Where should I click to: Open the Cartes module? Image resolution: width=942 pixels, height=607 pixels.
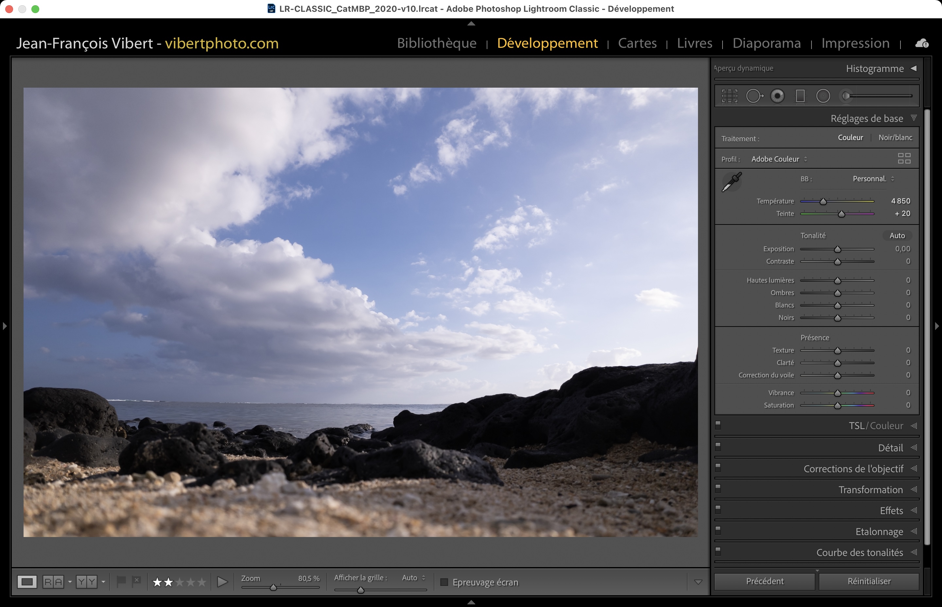click(637, 43)
